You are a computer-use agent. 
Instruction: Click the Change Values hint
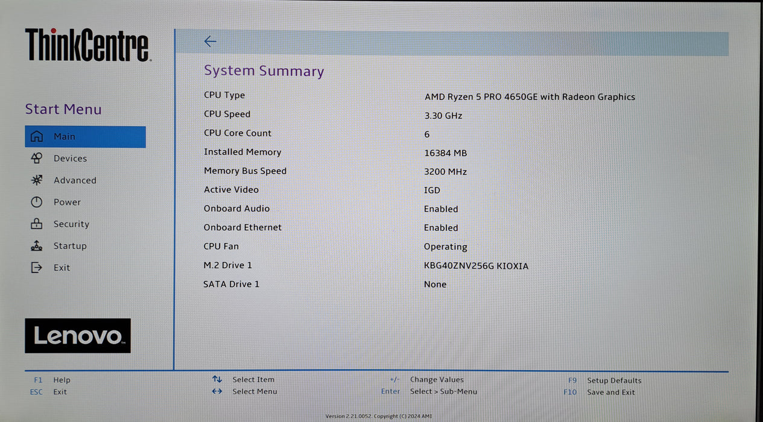click(426, 380)
